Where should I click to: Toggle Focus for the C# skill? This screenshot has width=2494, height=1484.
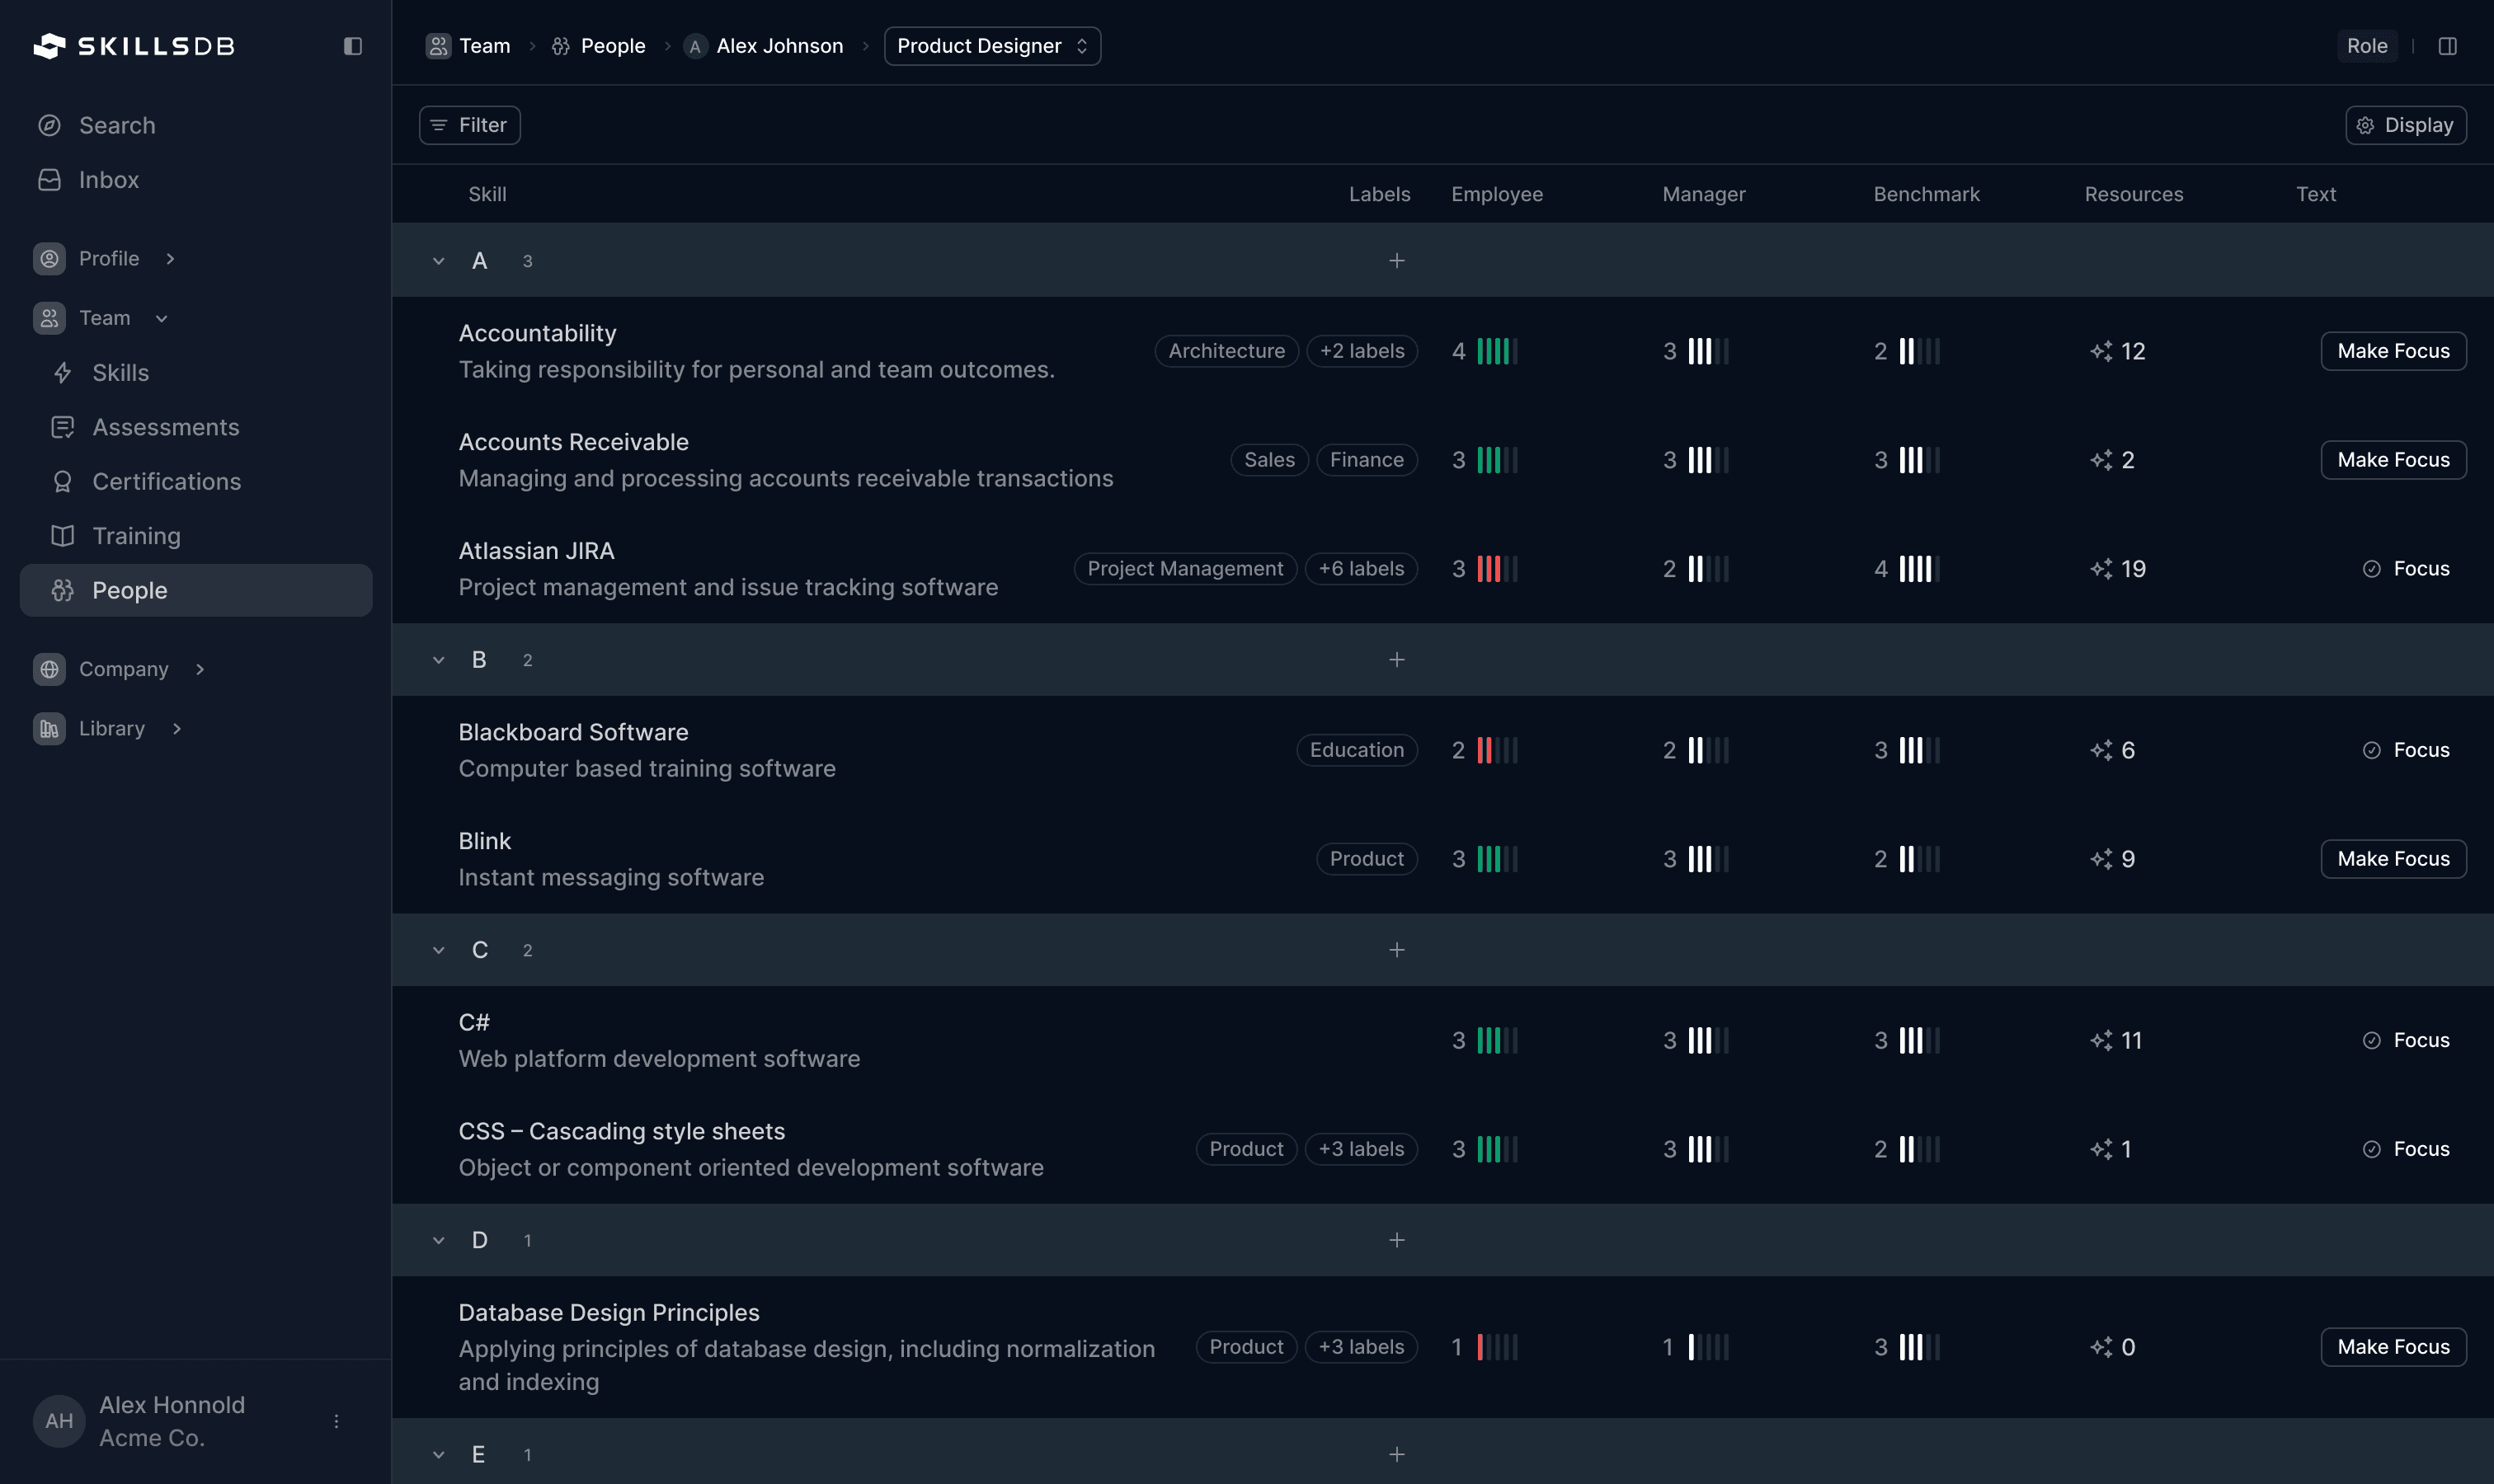pyautogui.click(x=2407, y=1040)
